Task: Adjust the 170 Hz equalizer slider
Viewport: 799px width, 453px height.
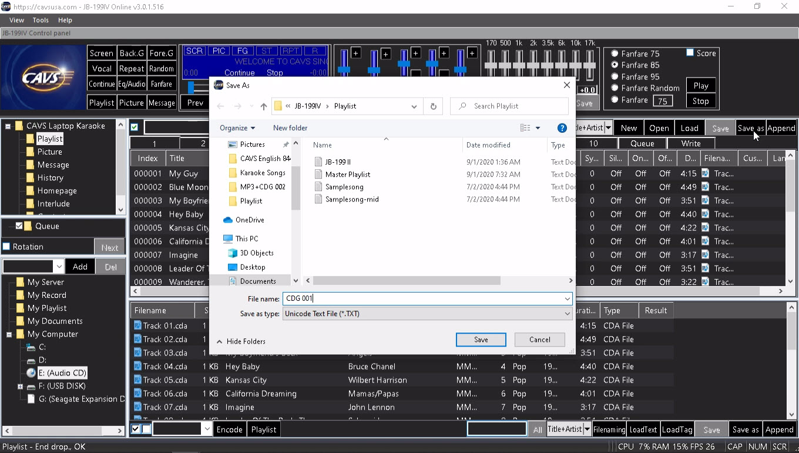Action: 491,65
